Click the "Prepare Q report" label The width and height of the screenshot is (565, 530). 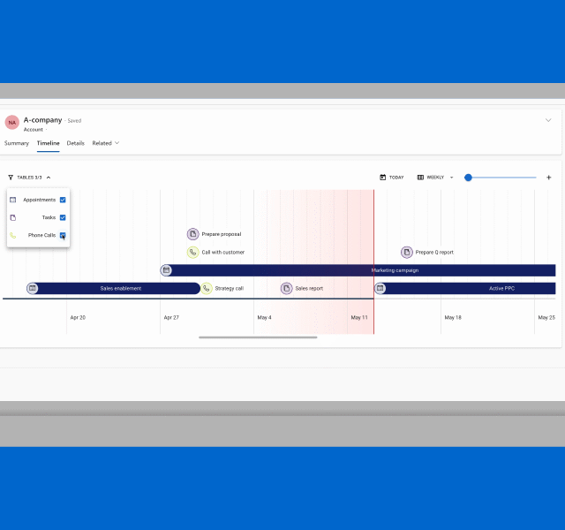click(x=434, y=252)
